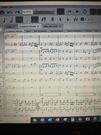Toggle the rest input button

44,19
